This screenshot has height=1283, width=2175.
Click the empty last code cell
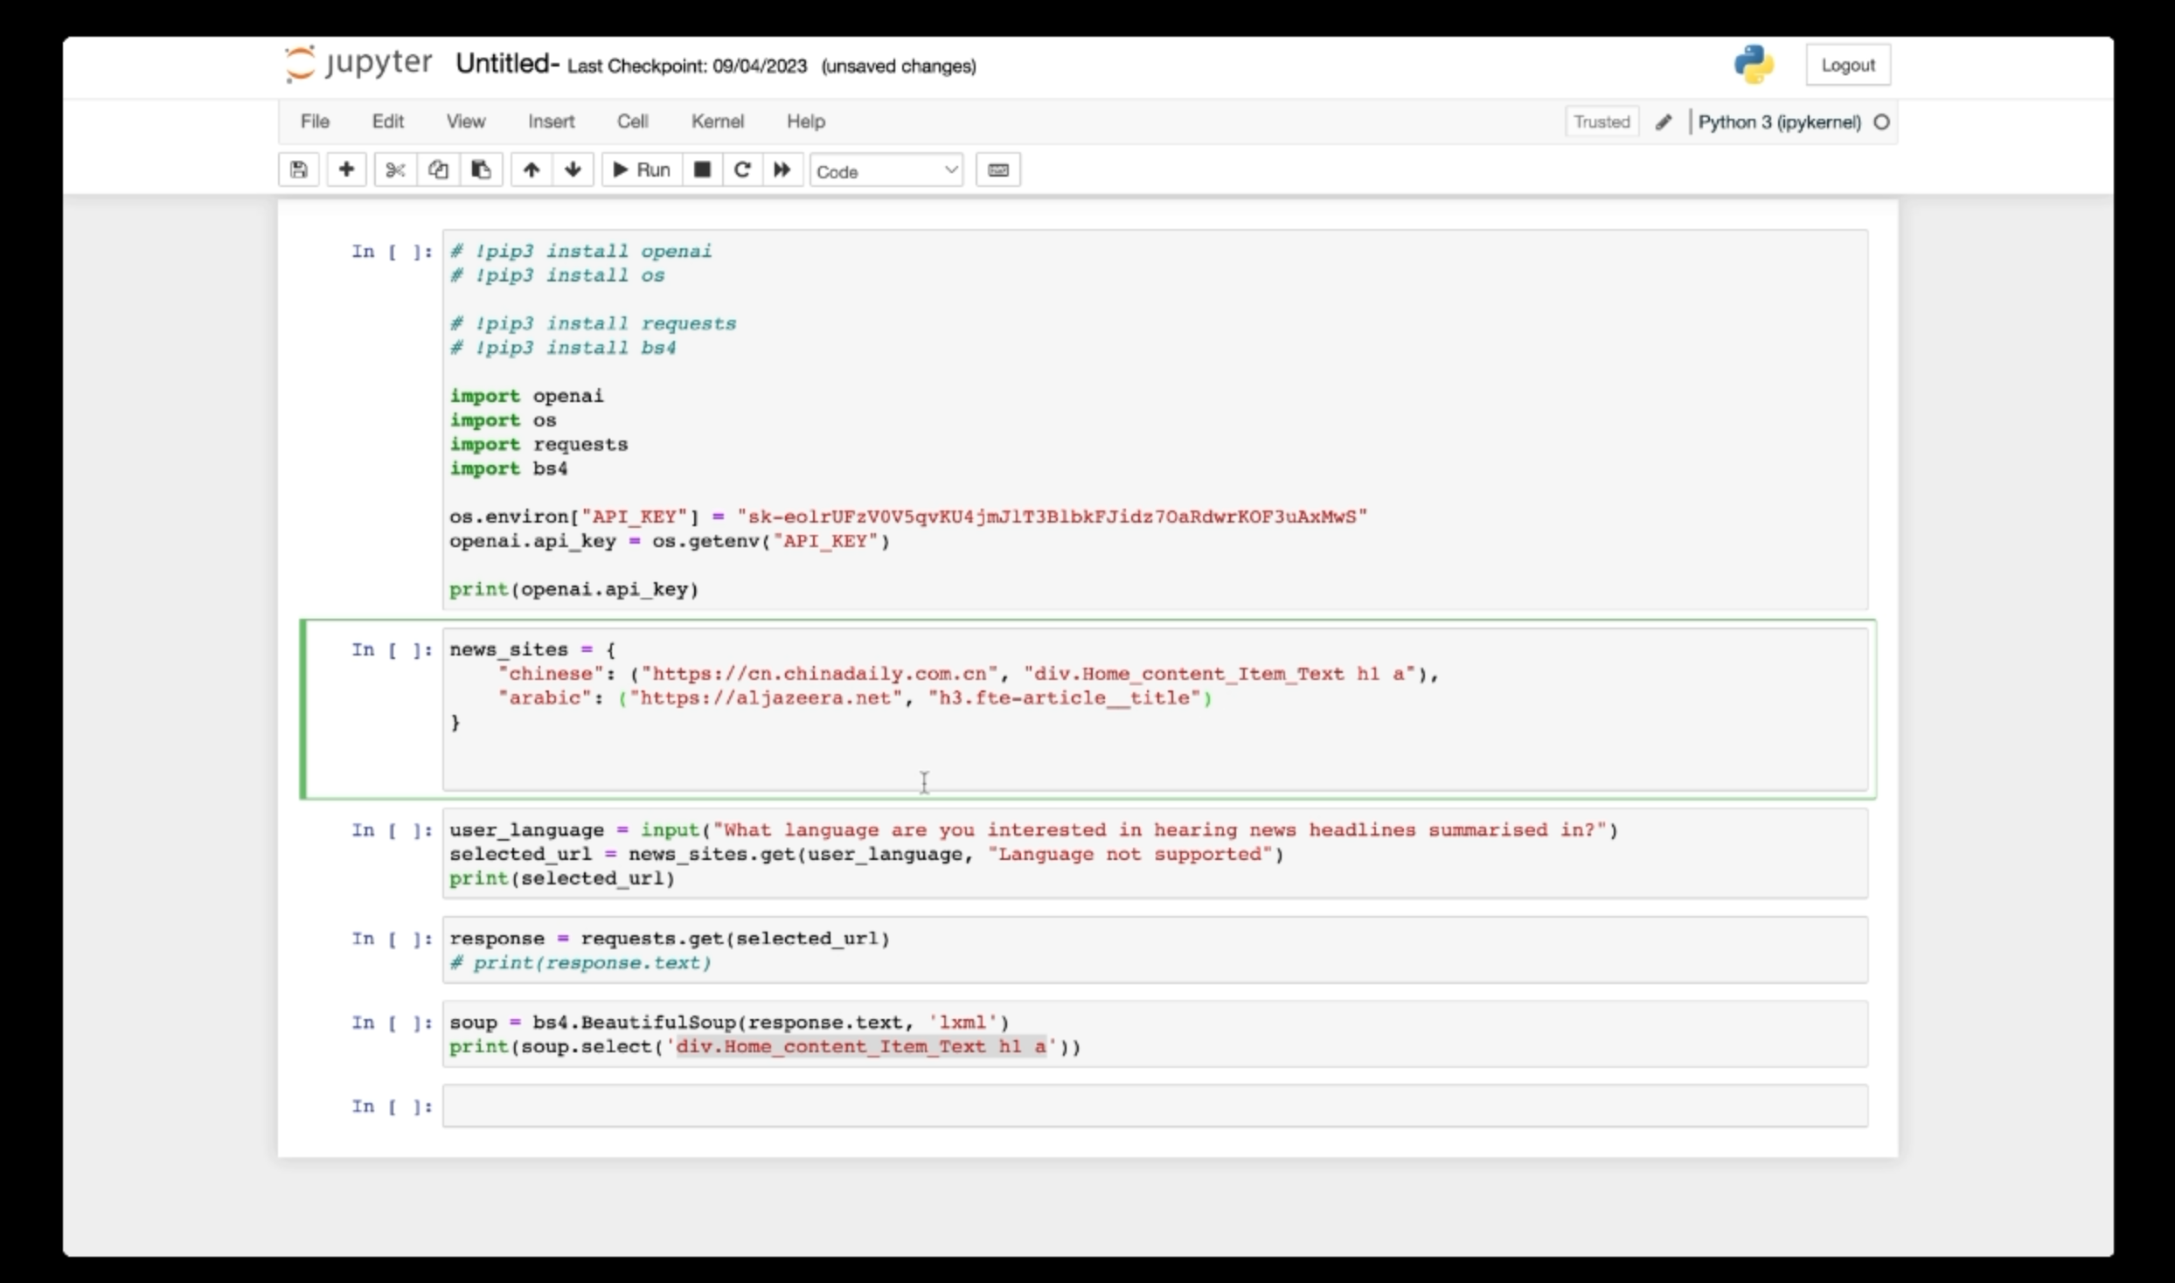pyautogui.click(x=1154, y=1106)
